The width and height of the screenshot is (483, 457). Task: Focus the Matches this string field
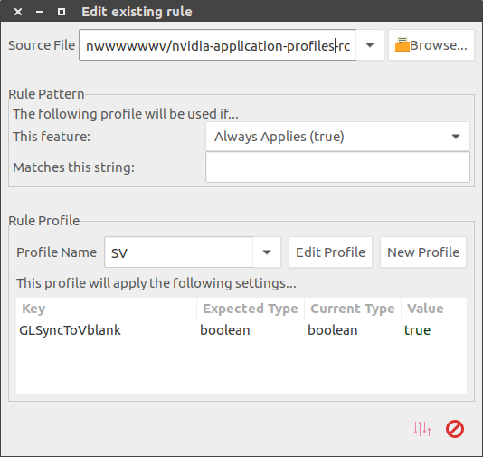click(337, 167)
